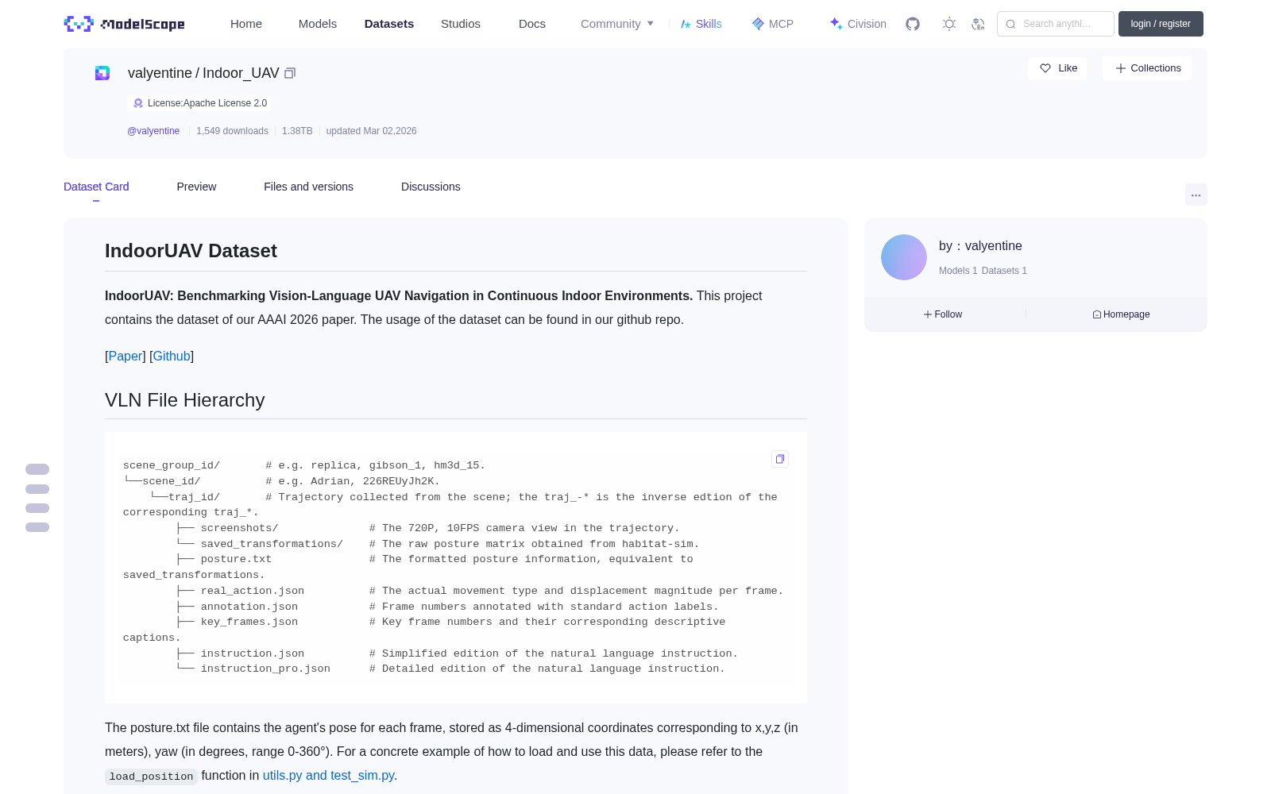The image size is (1271, 794).
Task: Copy the dataset name valyentine/Indoor_UAV
Action: pos(290,73)
